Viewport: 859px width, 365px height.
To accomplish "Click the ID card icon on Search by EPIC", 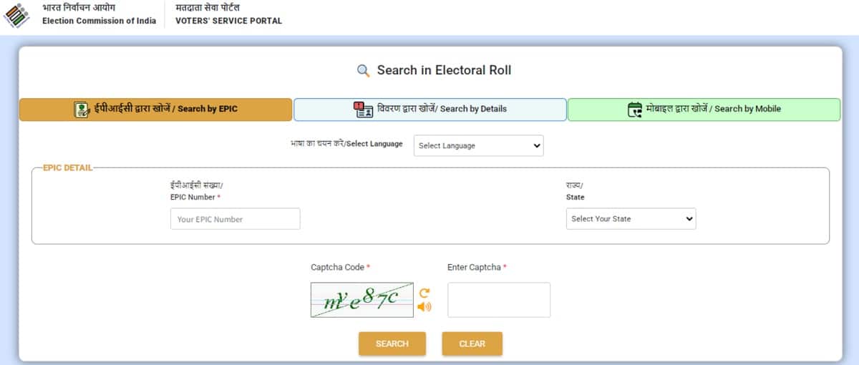I will coord(82,109).
